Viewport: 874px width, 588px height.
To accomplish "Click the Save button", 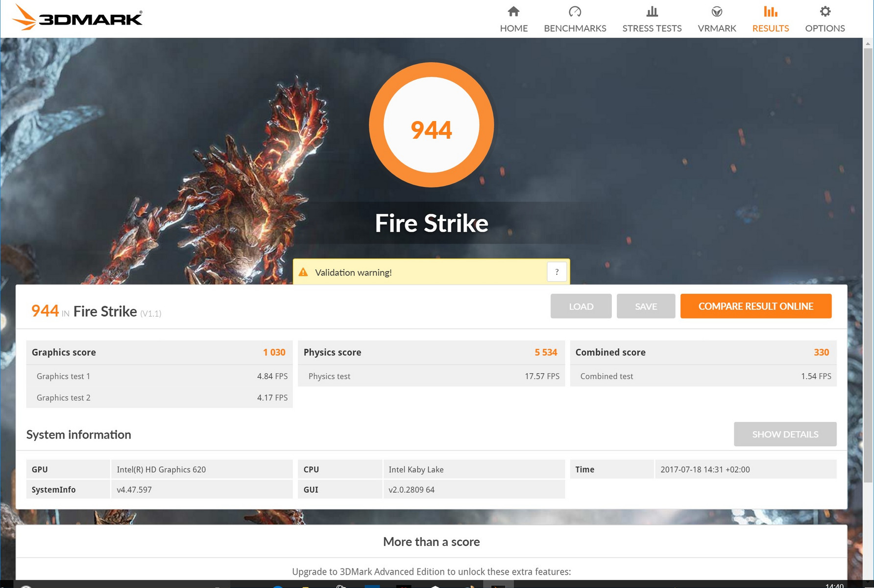I will [x=646, y=306].
